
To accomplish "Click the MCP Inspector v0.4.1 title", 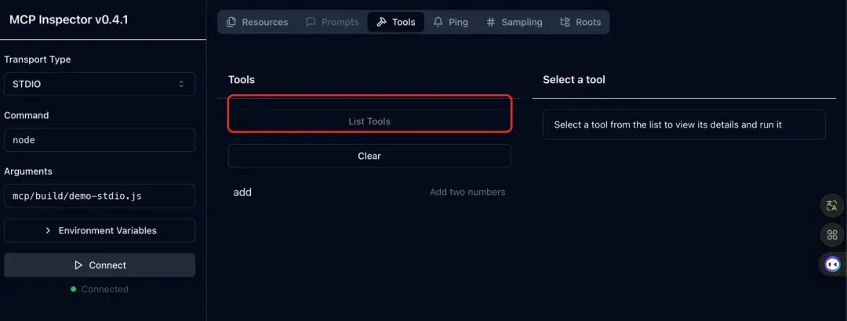I will (x=68, y=20).
